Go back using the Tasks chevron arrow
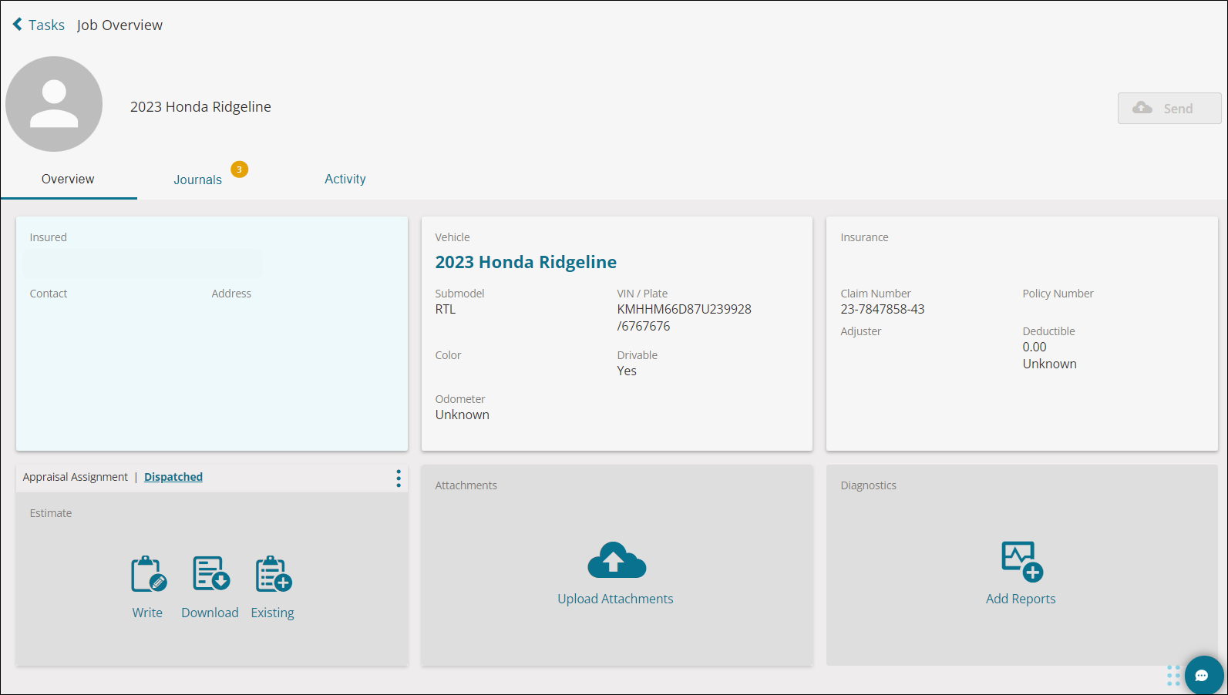This screenshot has height=695, width=1228. [18, 25]
